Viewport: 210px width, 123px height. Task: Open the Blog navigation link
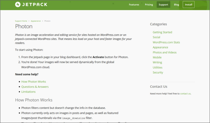click(x=176, y=5)
